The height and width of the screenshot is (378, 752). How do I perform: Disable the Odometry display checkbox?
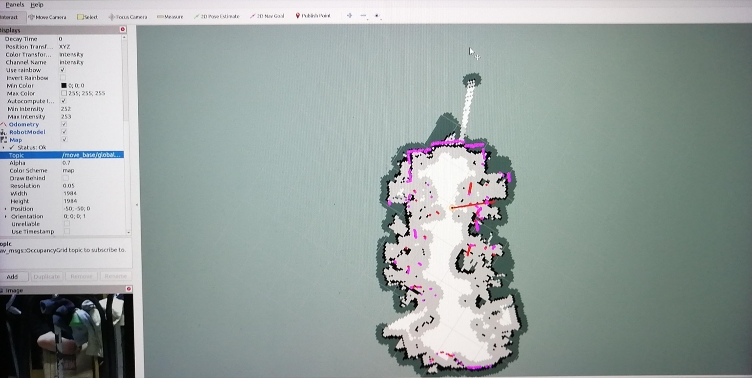(x=64, y=124)
